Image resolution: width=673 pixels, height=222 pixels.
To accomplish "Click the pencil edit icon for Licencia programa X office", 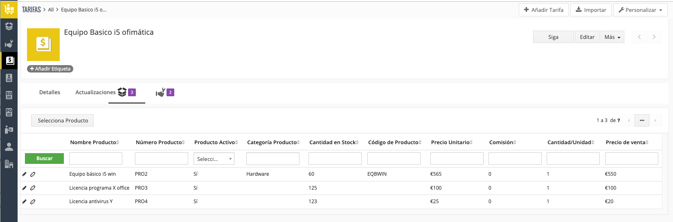I will [24, 188].
